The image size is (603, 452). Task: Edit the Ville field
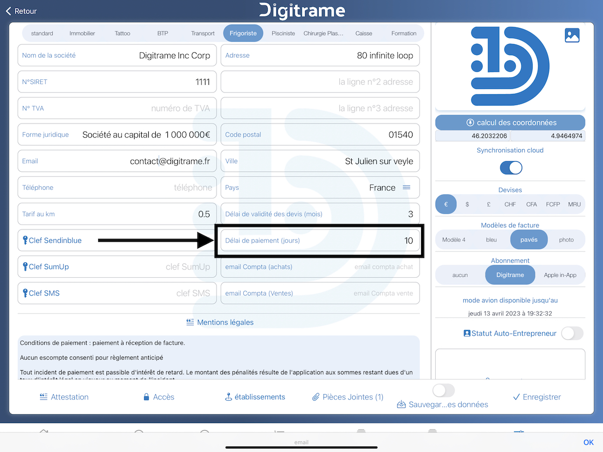point(320,161)
